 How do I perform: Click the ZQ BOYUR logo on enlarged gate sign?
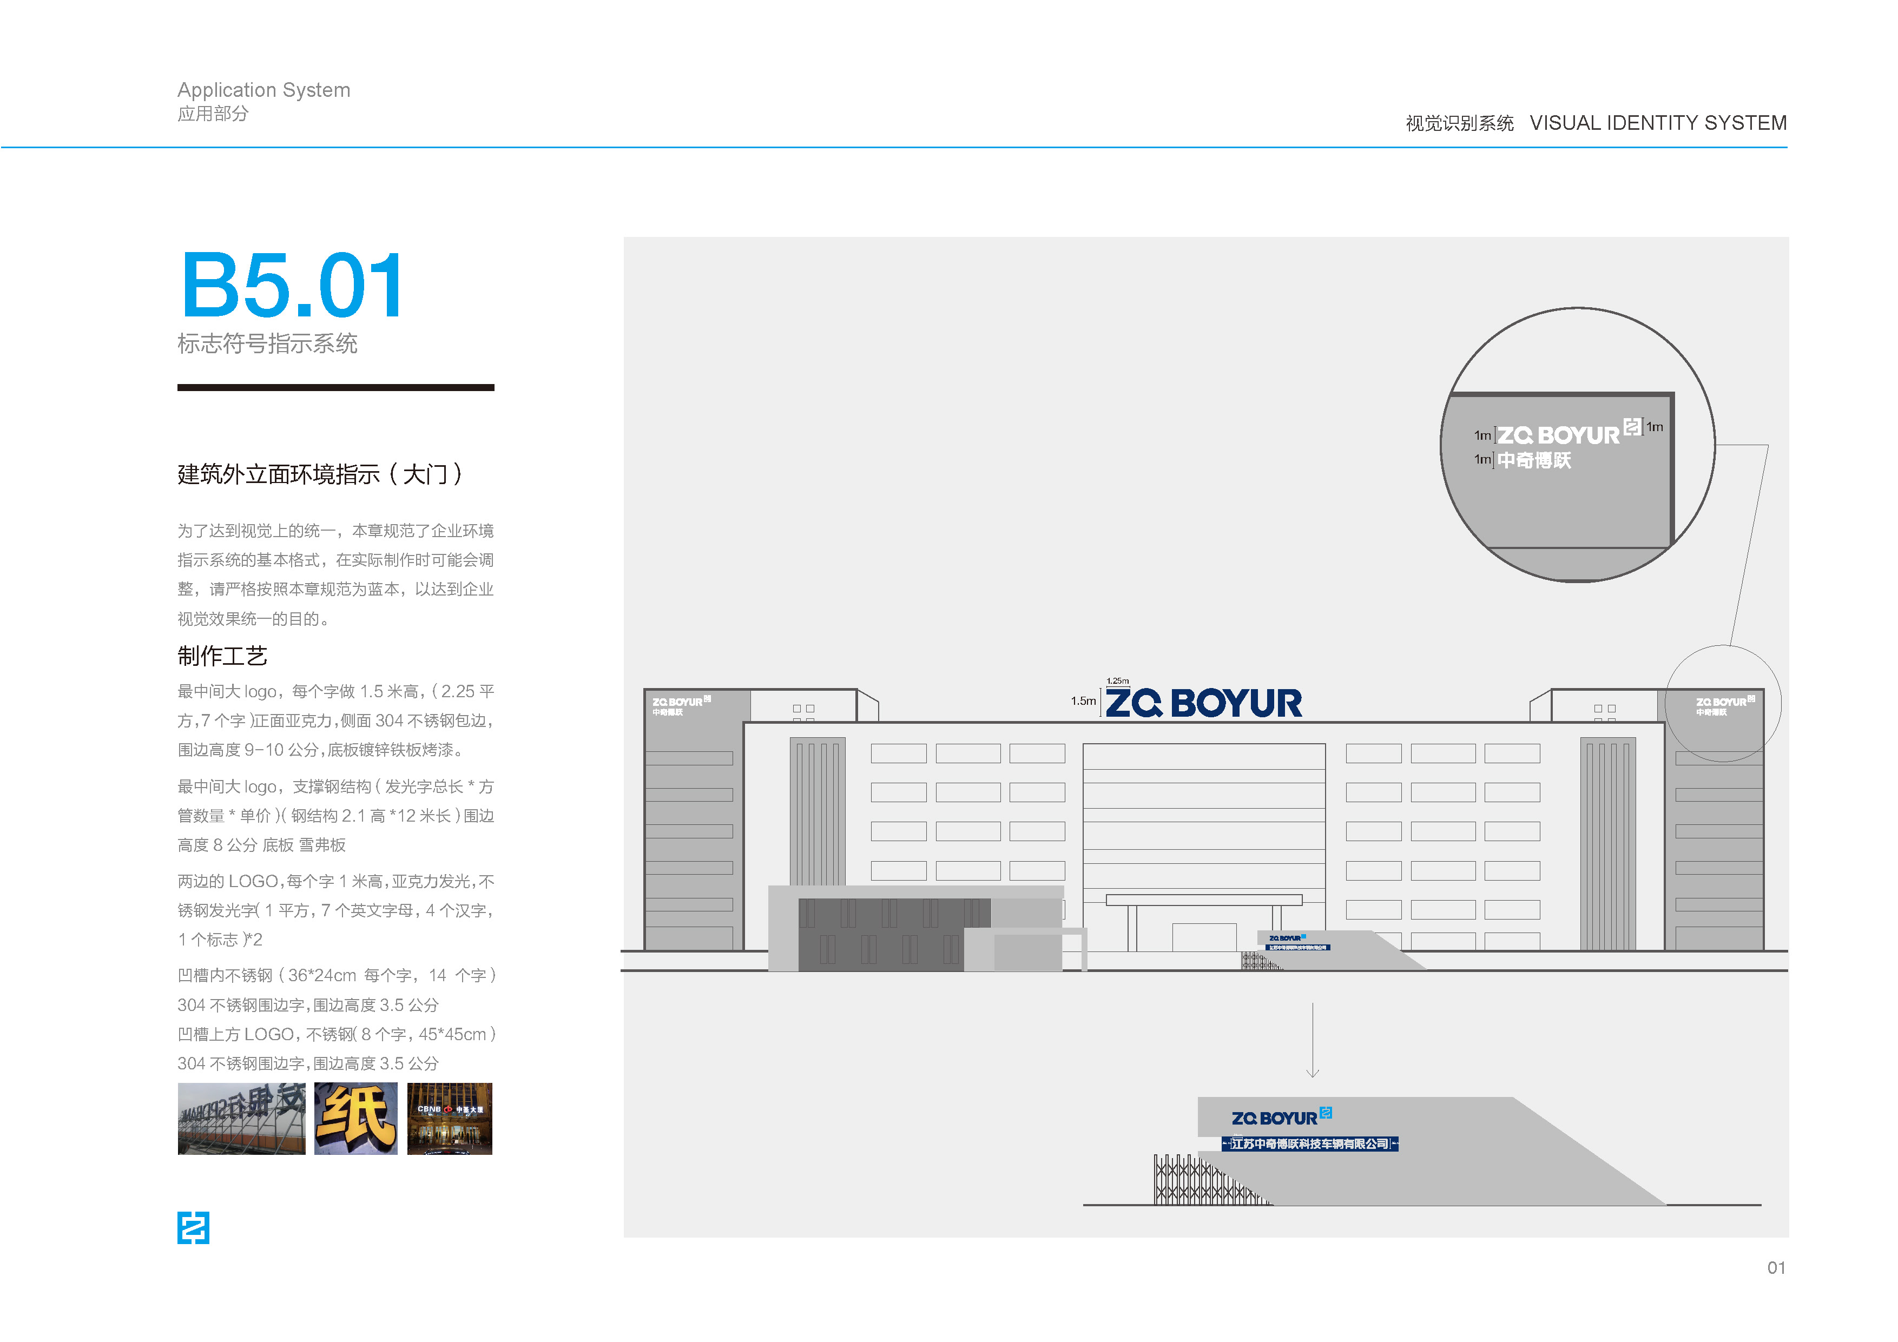tap(1274, 1118)
